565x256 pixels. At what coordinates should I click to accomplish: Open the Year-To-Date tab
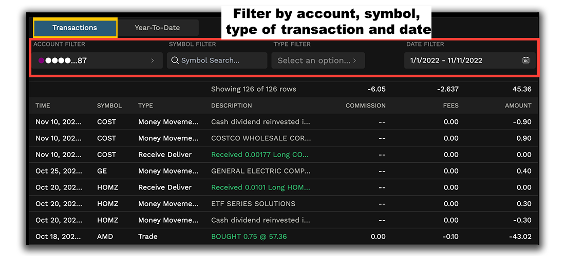point(157,28)
